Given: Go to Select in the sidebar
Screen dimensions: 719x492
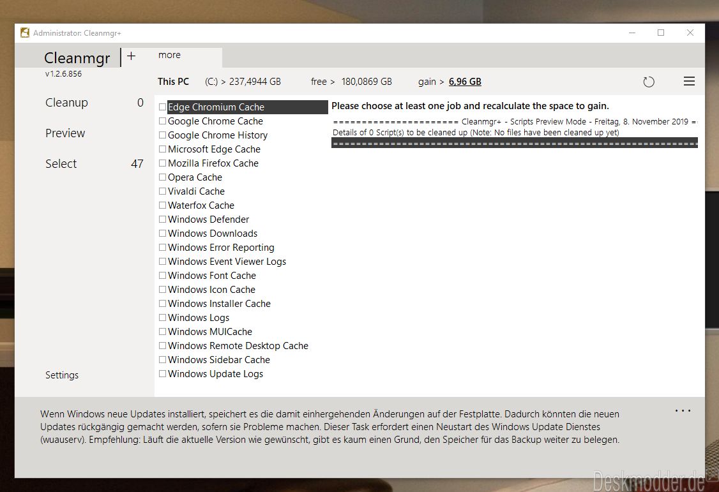Looking at the screenshot, I should [x=61, y=164].
